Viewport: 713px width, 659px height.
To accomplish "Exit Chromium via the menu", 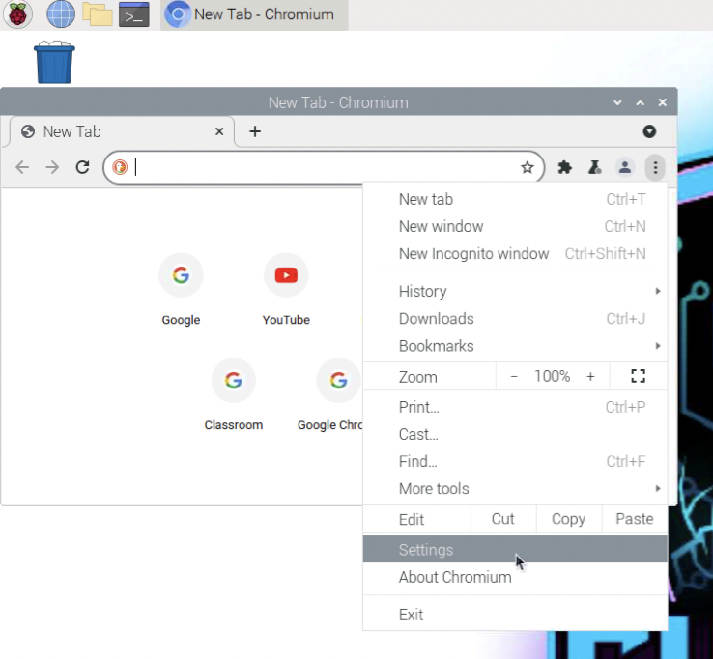I will (x=515, y=615).
